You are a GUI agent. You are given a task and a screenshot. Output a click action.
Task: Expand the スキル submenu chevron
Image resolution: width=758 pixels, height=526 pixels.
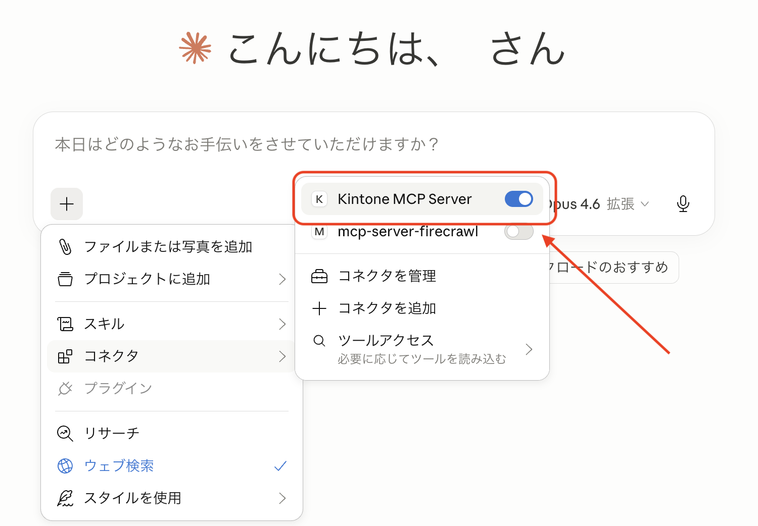pos(282,324)
